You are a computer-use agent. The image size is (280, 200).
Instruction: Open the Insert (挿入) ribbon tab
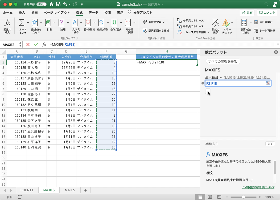coord(22,13)
